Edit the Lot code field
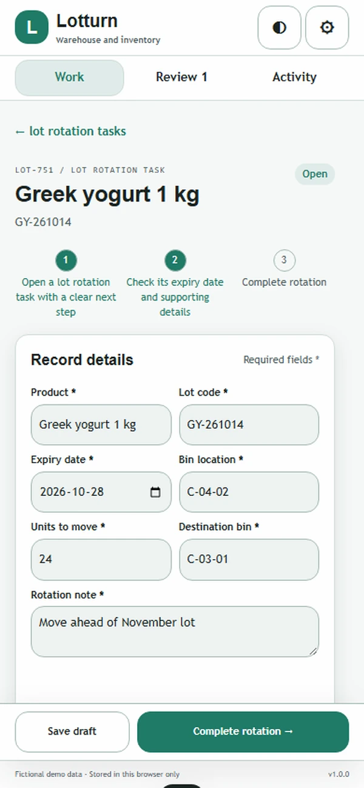 [249, 424]
